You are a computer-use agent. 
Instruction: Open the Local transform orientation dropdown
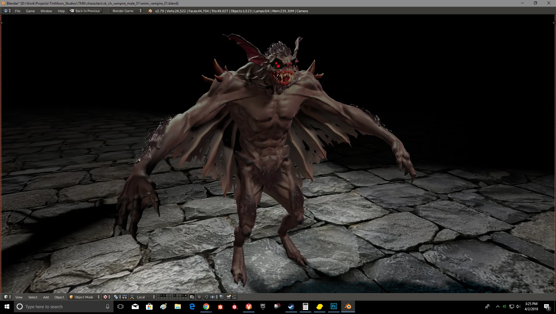(146, 297)
